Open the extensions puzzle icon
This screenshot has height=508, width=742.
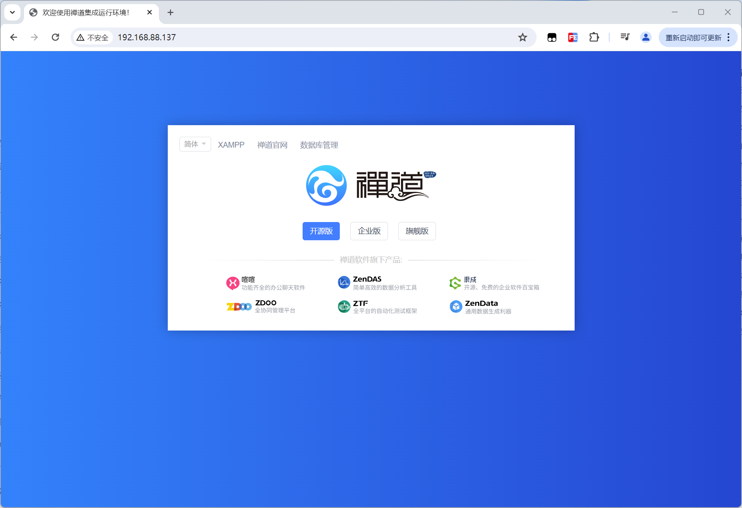[x=594, y=37]
